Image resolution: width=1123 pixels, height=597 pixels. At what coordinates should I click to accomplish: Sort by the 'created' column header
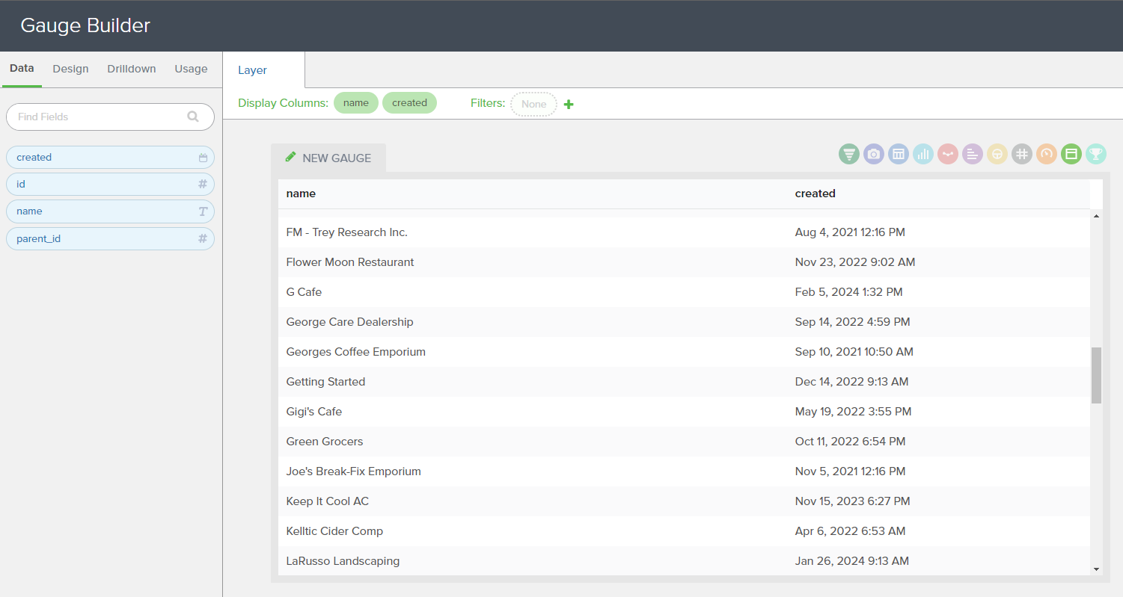[815, 194]
